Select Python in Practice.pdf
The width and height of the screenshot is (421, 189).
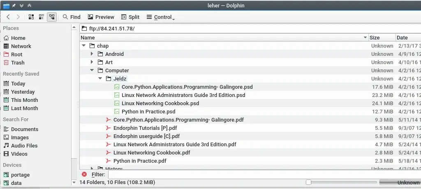coord(140,161)
